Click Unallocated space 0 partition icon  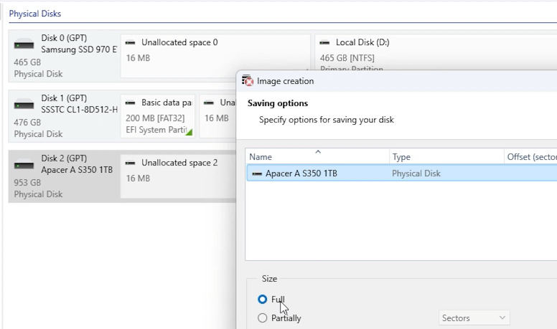(131, 42)
